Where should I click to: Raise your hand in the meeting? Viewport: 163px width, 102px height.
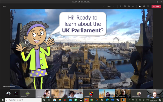click(x=129, y=6)
